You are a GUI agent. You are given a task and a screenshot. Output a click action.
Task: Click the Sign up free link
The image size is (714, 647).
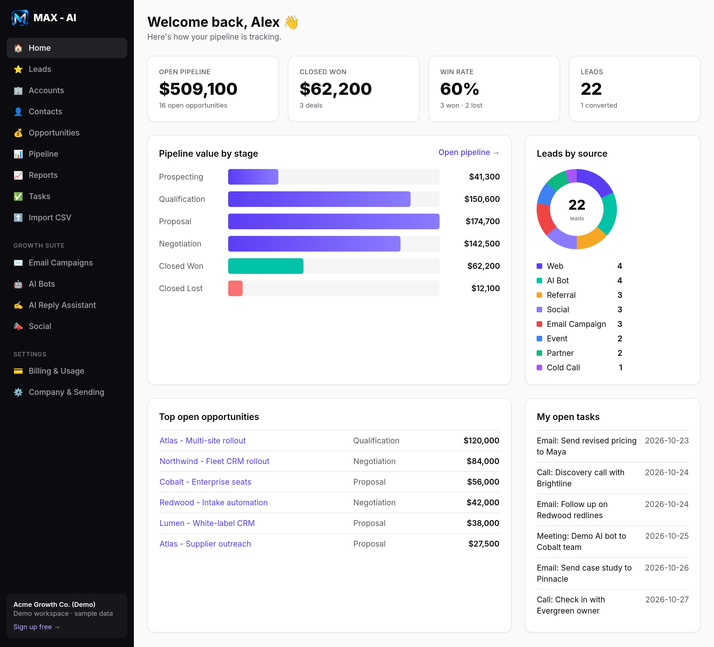tap(37, 627)
